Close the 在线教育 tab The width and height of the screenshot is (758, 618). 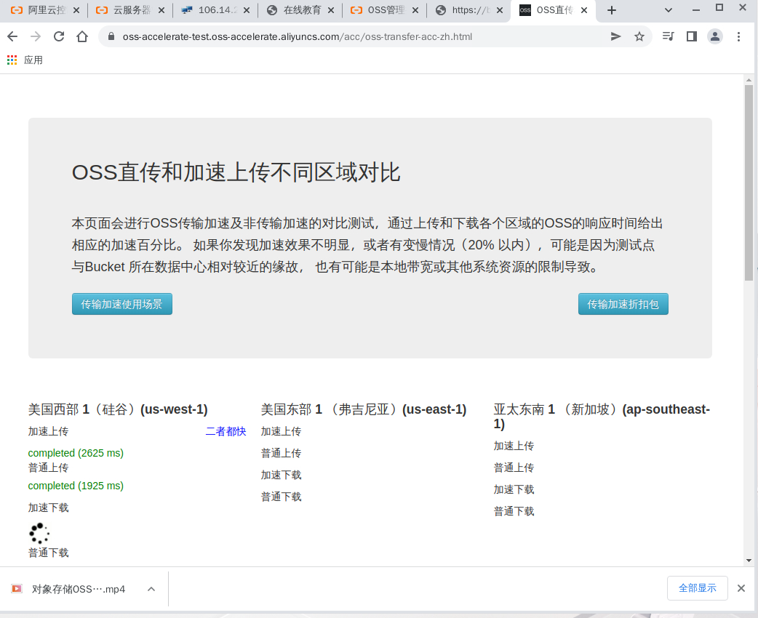tap(331, 10)
